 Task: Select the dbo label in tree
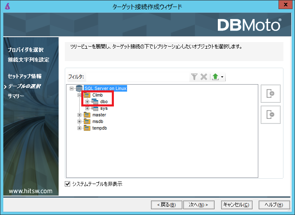104,102
